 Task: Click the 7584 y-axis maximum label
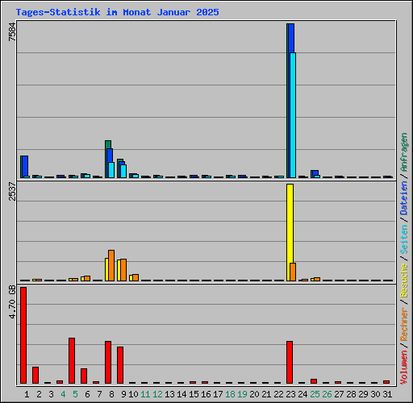pyautogui.click(x=12, y=31)
